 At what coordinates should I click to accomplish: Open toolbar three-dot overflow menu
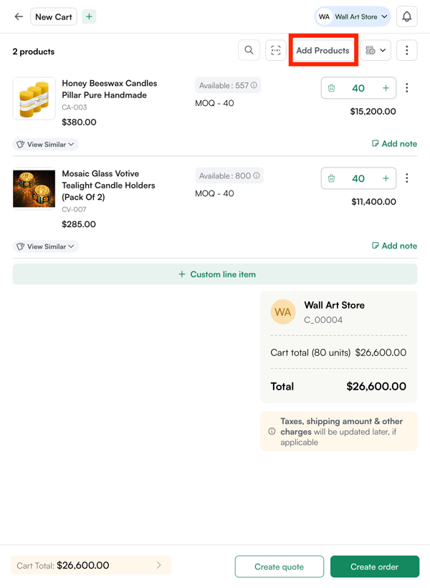[407, 50]
